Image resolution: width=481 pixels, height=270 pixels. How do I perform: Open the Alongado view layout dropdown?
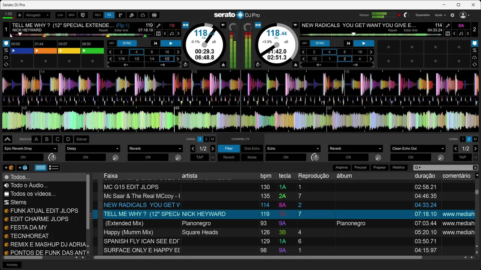37,15
